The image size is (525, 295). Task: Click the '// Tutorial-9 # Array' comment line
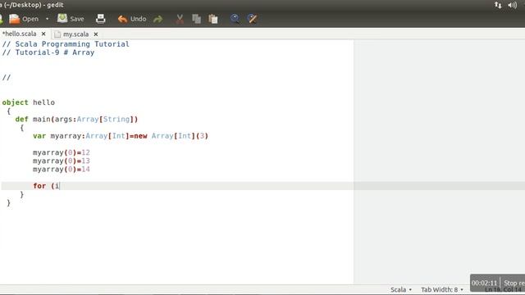pos(48,52)
